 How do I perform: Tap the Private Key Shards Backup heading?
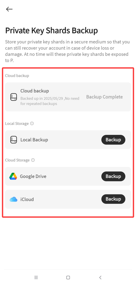(51, 31)
